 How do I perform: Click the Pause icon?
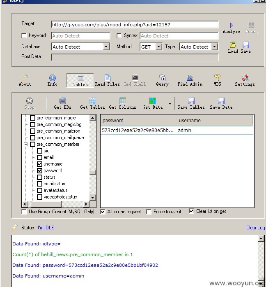pyautogui.click(x=251, y=25)
